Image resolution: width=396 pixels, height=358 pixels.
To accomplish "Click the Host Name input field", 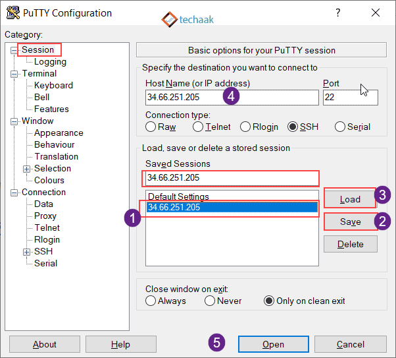I will [232, 98].
